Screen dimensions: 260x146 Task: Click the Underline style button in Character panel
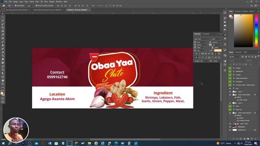[216, 54]
